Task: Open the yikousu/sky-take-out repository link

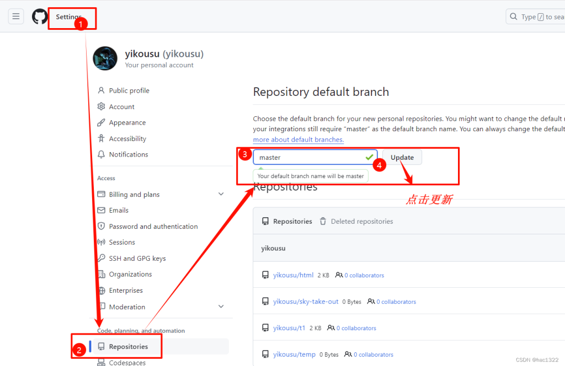Action: click(x=306, y=302)
